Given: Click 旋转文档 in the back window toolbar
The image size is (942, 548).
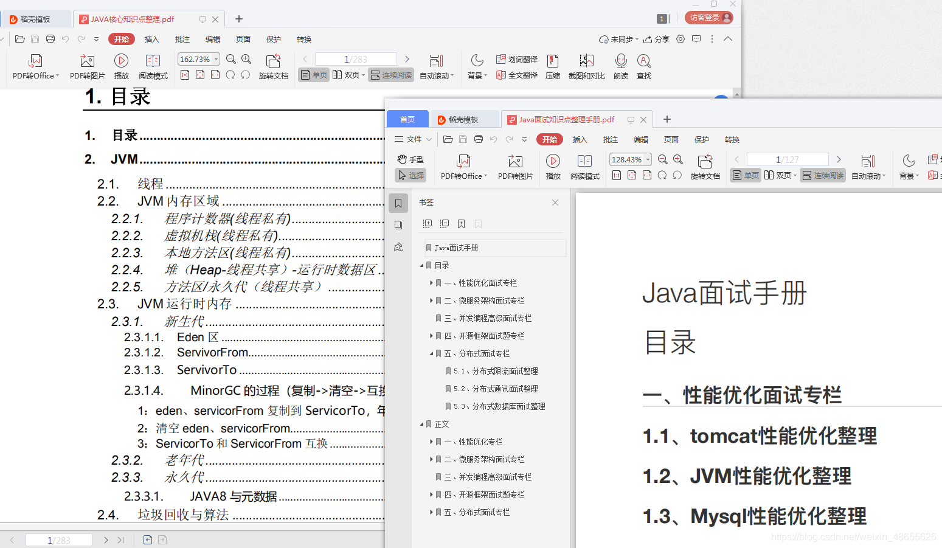Looking at the screenshot, I should click(274, 67).
